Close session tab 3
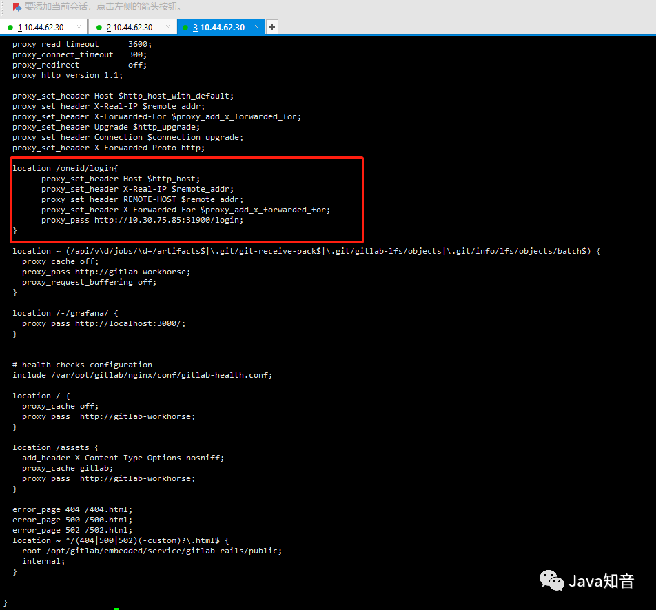Screen dimensions: 656x610 coord(256,27)
